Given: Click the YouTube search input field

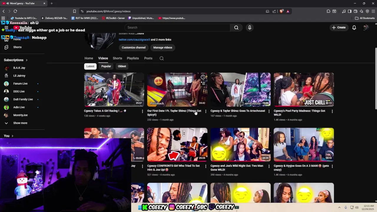Looking at the screenshot, I should click(x=177, y=27).
